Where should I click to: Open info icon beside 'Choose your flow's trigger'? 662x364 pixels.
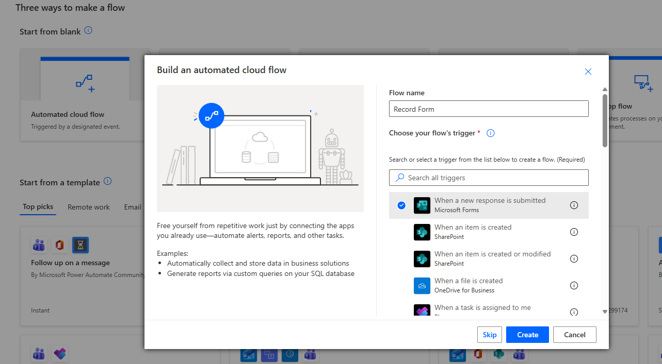coord(491,133)
